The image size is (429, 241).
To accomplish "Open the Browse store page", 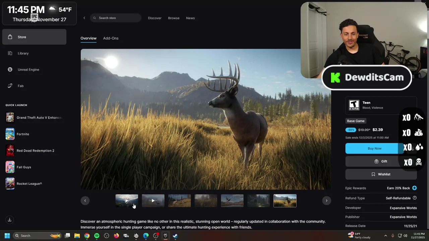I will click(x=174, y=18).
